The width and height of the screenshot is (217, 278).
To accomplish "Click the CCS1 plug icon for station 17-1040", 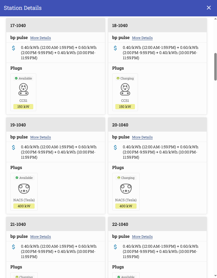I will 23,89.
